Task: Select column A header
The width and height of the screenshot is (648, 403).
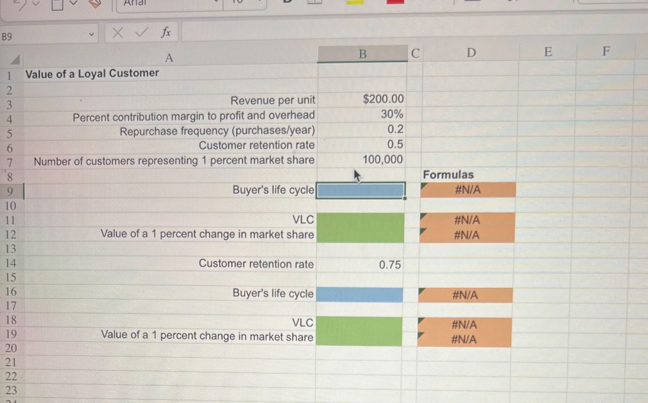Action: (x=169, y=58)
